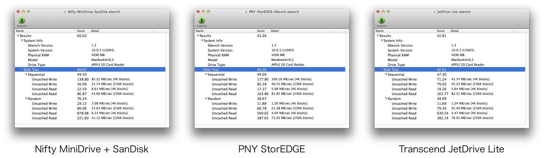Click Detail column header in Nifty-MiniDrive-SanDisk window

pyautogui.click(x=122, y=31)
